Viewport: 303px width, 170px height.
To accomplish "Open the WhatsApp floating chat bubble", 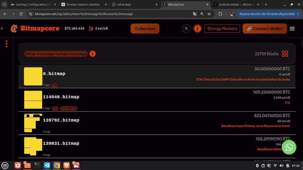I will click(289, 147).
